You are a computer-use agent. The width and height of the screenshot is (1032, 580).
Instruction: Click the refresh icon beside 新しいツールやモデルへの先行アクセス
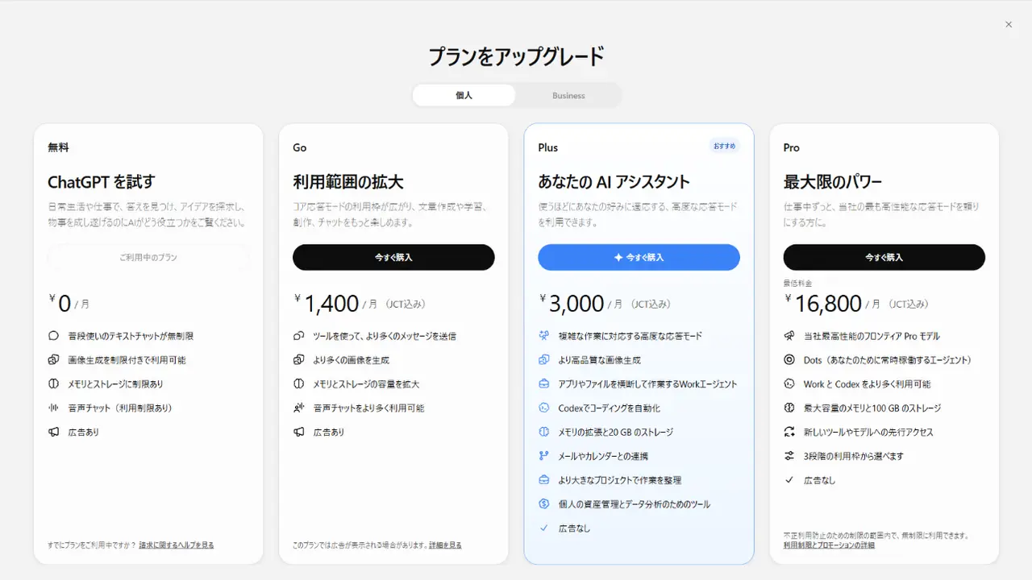coord(789,433)
